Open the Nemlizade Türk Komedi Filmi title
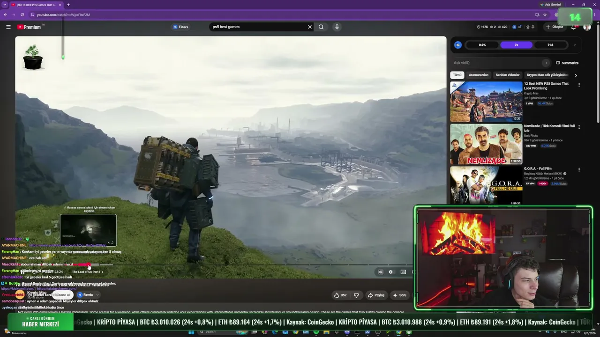The height and width of the screenshot is (337, 600). [549, 128]
